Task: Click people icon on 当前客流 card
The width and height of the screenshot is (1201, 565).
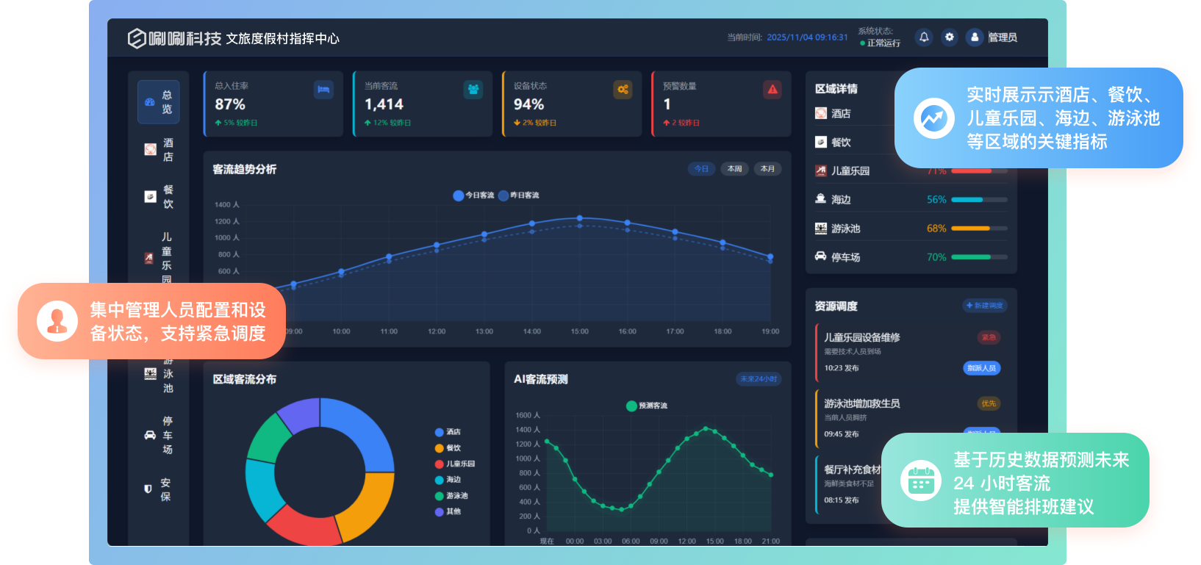Action: tap(473, 90)
